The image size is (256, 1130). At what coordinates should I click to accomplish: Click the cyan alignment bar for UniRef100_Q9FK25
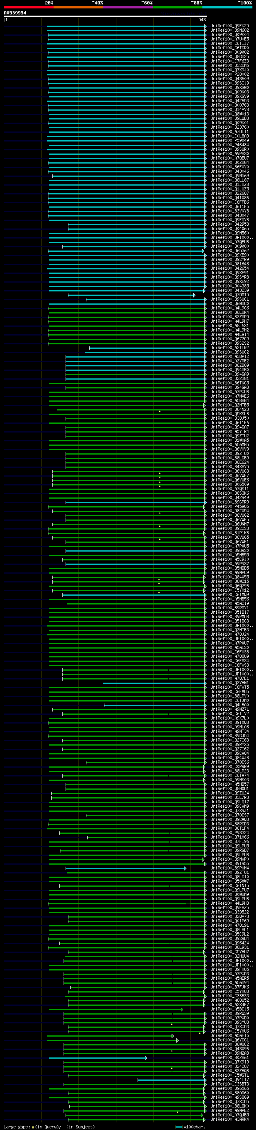pyautogui.click(x=126, y=26)
